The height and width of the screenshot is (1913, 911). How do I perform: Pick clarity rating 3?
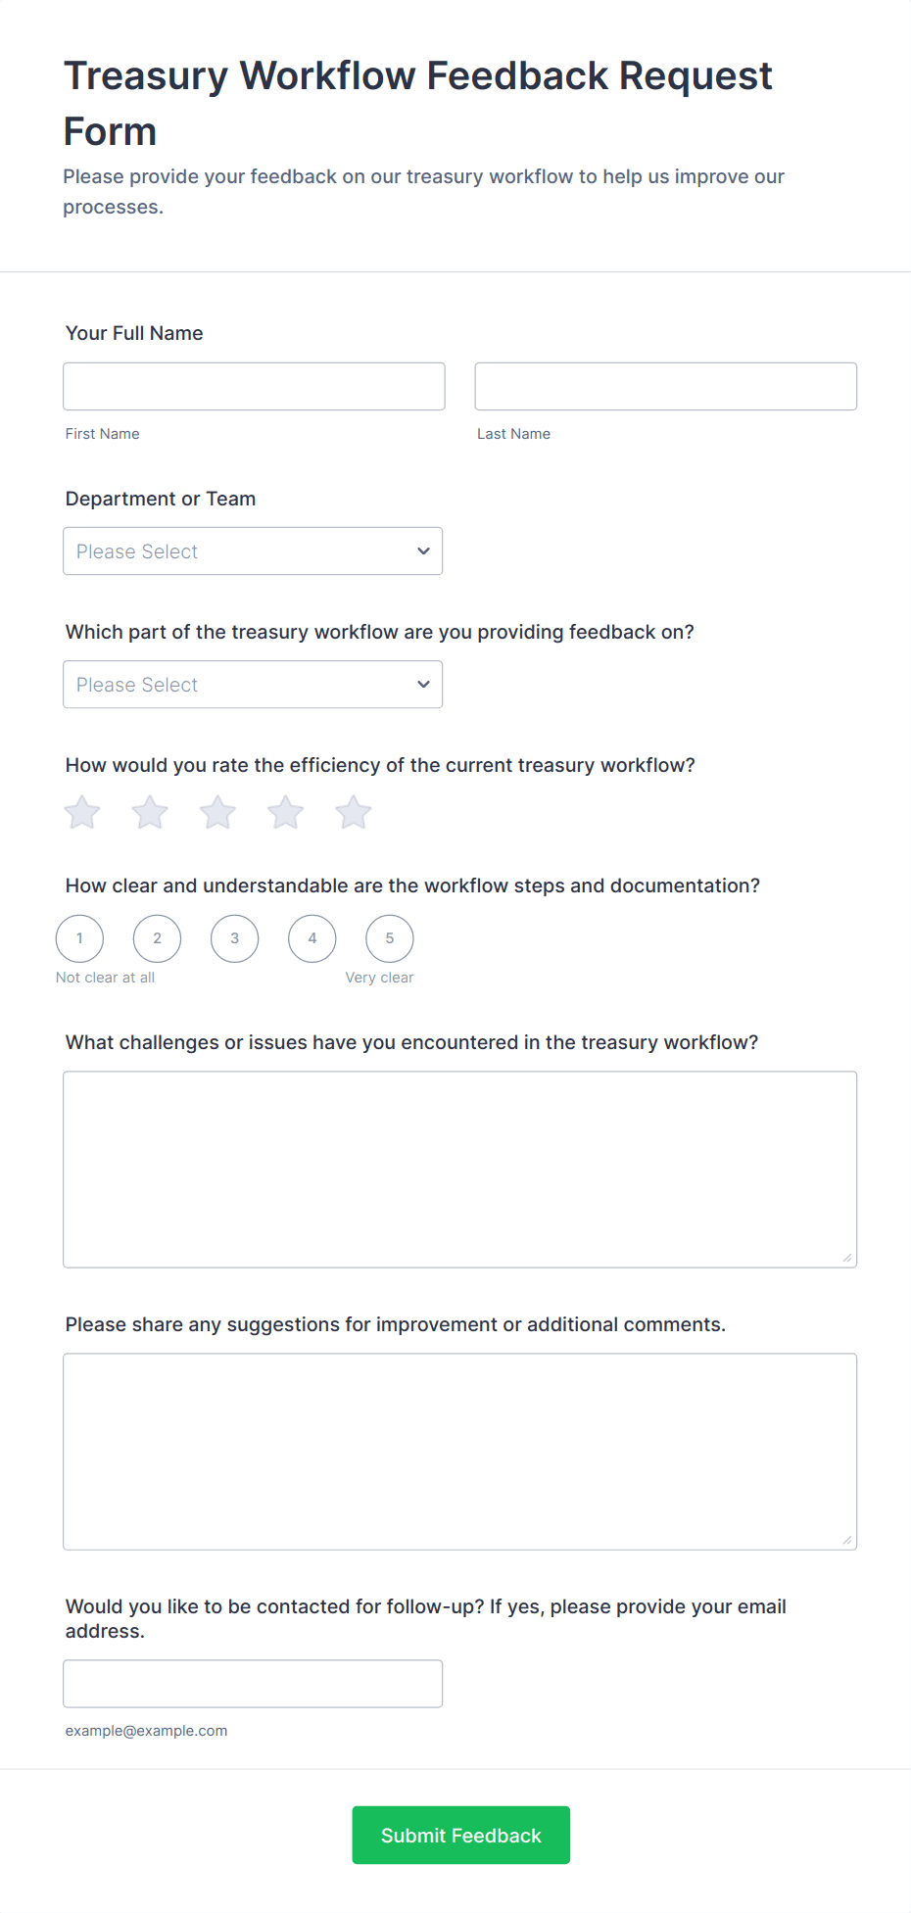click(x=235, y=938)
